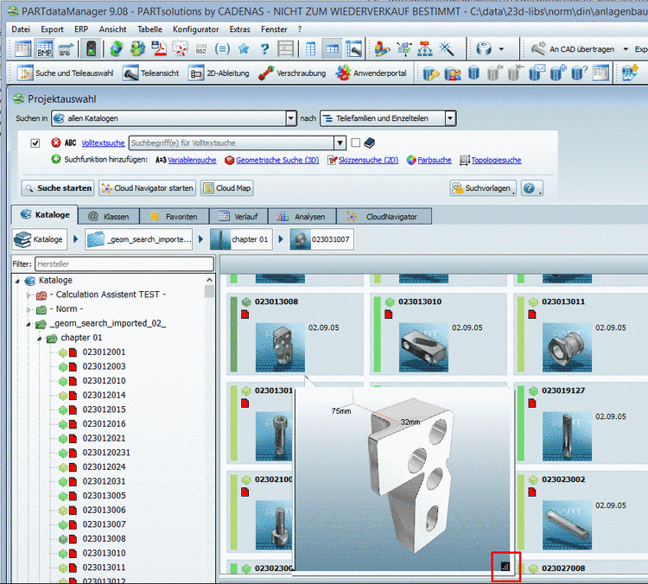Open 'Teilefamilien und Einzelteilen' dropdown
The height and width of the screenshot is (584, 648).
pyautogui.click(x=450, y=118)
